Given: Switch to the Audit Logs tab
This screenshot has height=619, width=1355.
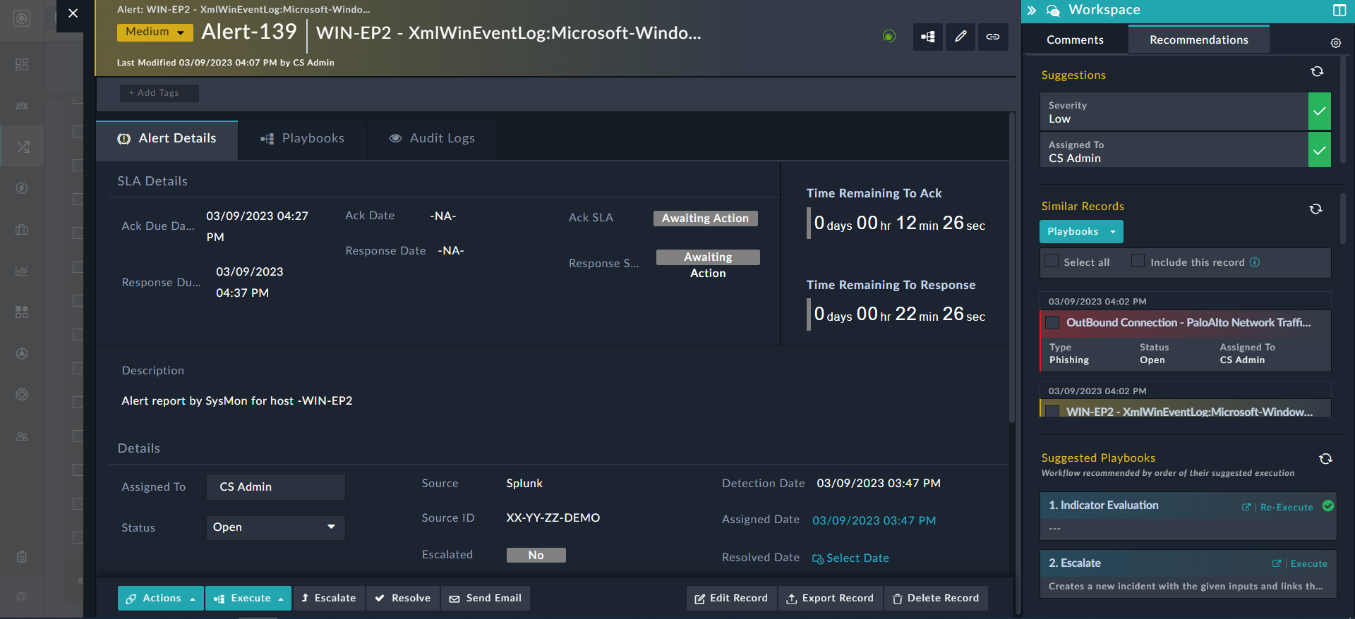Looking at the screenshot, I should click(x=432, y=139).
